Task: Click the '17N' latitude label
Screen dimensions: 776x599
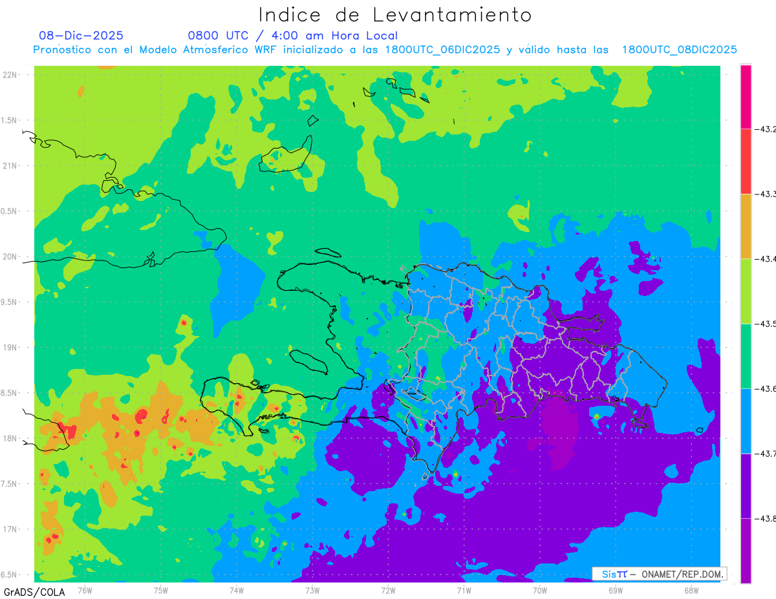Action: (x=11, y=529)
